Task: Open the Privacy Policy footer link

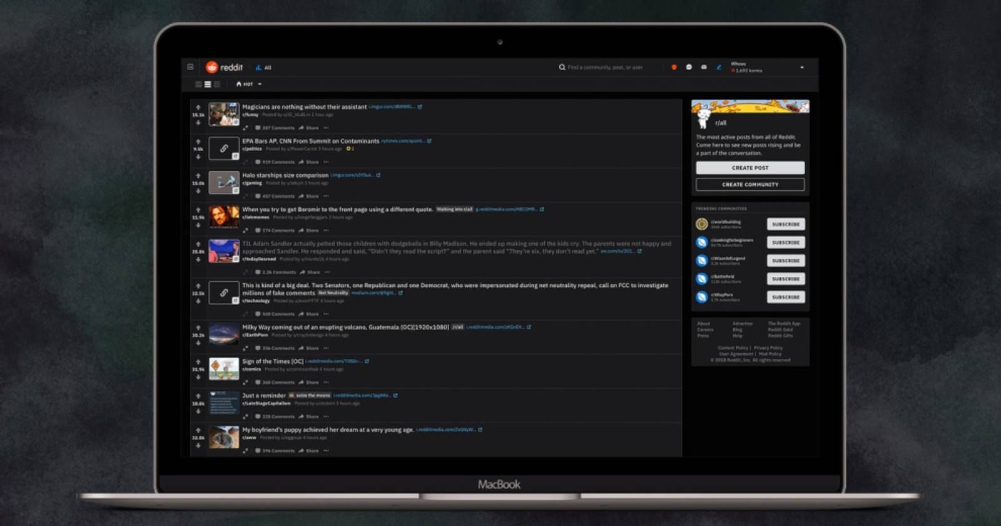Action: [768, 348]
